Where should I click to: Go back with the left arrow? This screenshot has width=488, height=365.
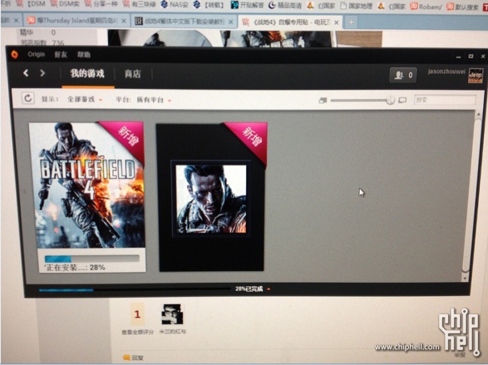(26, 73)
